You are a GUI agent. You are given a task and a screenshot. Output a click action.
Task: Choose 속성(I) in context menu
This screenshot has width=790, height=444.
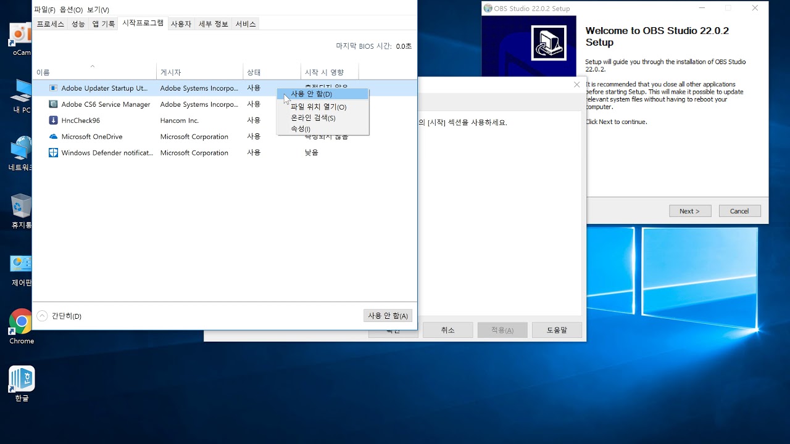click(x=323, y=128)
